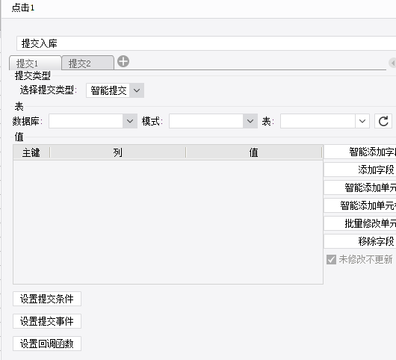Switch to the 提交1 tab

pyautogui.click(x=35, y=63)
